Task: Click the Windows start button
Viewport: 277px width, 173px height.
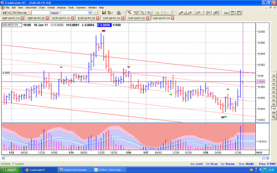Action: point(10,170)
